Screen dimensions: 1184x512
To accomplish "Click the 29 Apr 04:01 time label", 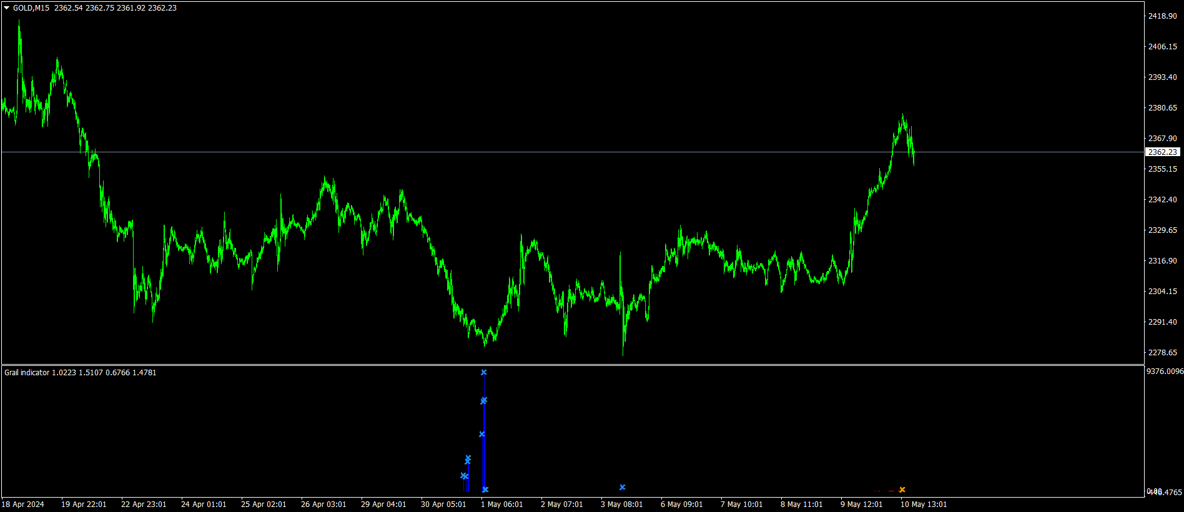I will coord(383,505).
